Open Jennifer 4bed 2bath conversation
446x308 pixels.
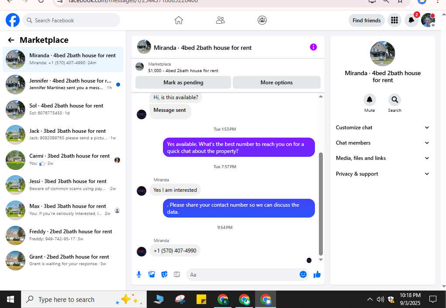[x=63, y=84]
